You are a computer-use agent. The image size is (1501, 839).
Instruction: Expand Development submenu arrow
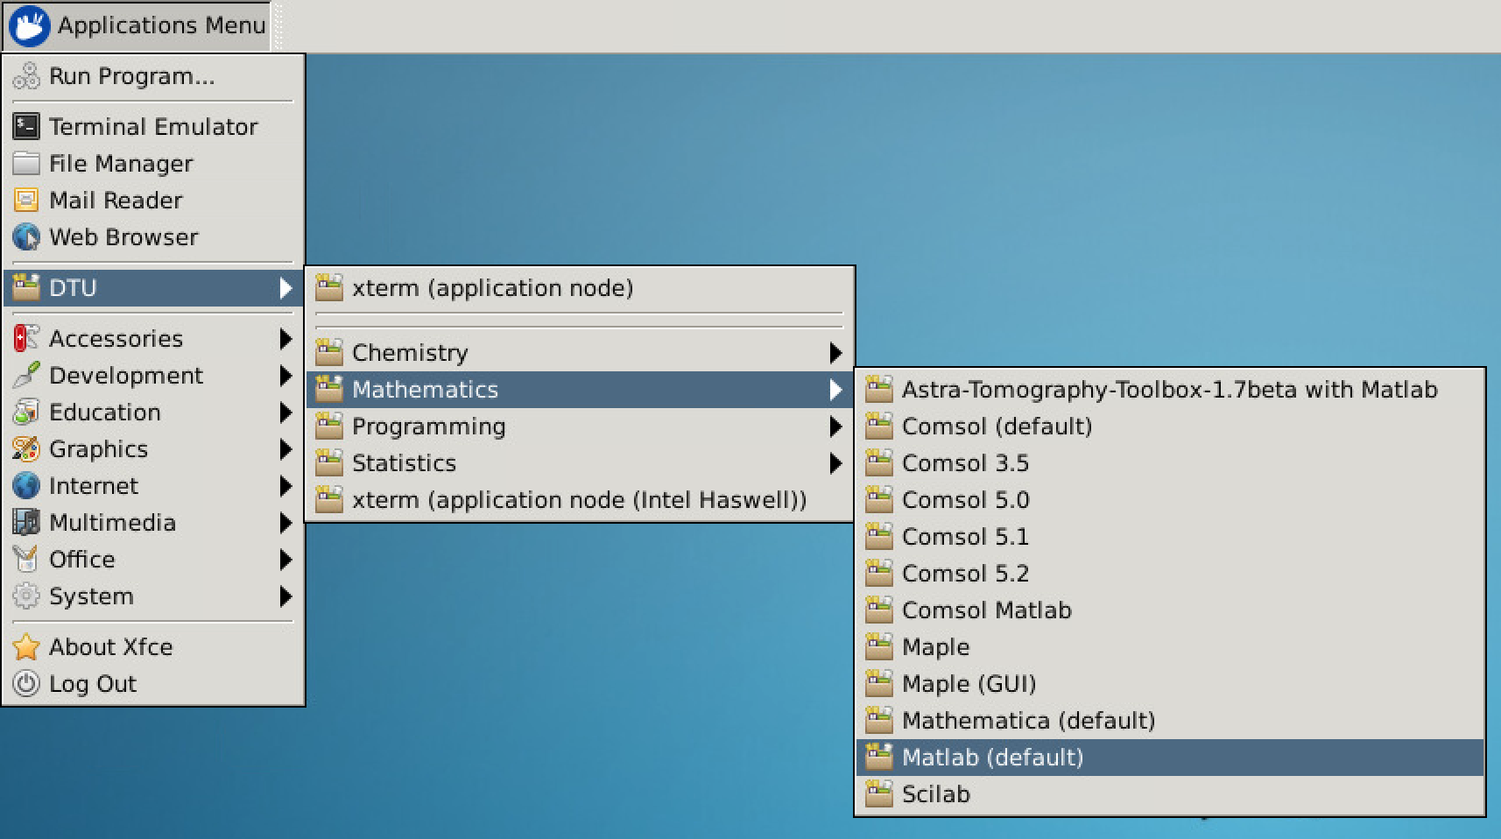tap(285, 376)
